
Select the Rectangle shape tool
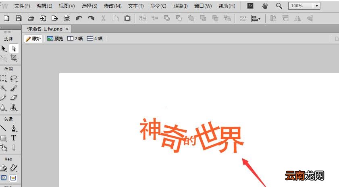click(x=4, y=138)
